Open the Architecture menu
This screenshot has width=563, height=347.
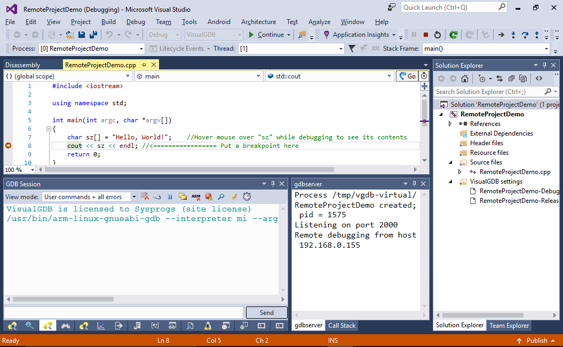click(258, 22)
